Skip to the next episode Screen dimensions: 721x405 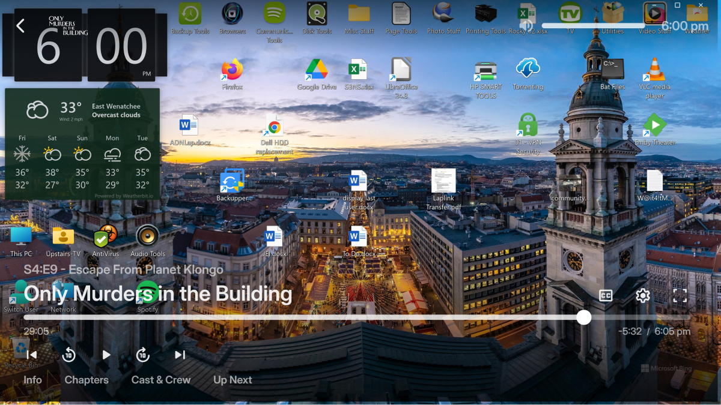pos(180,355)
